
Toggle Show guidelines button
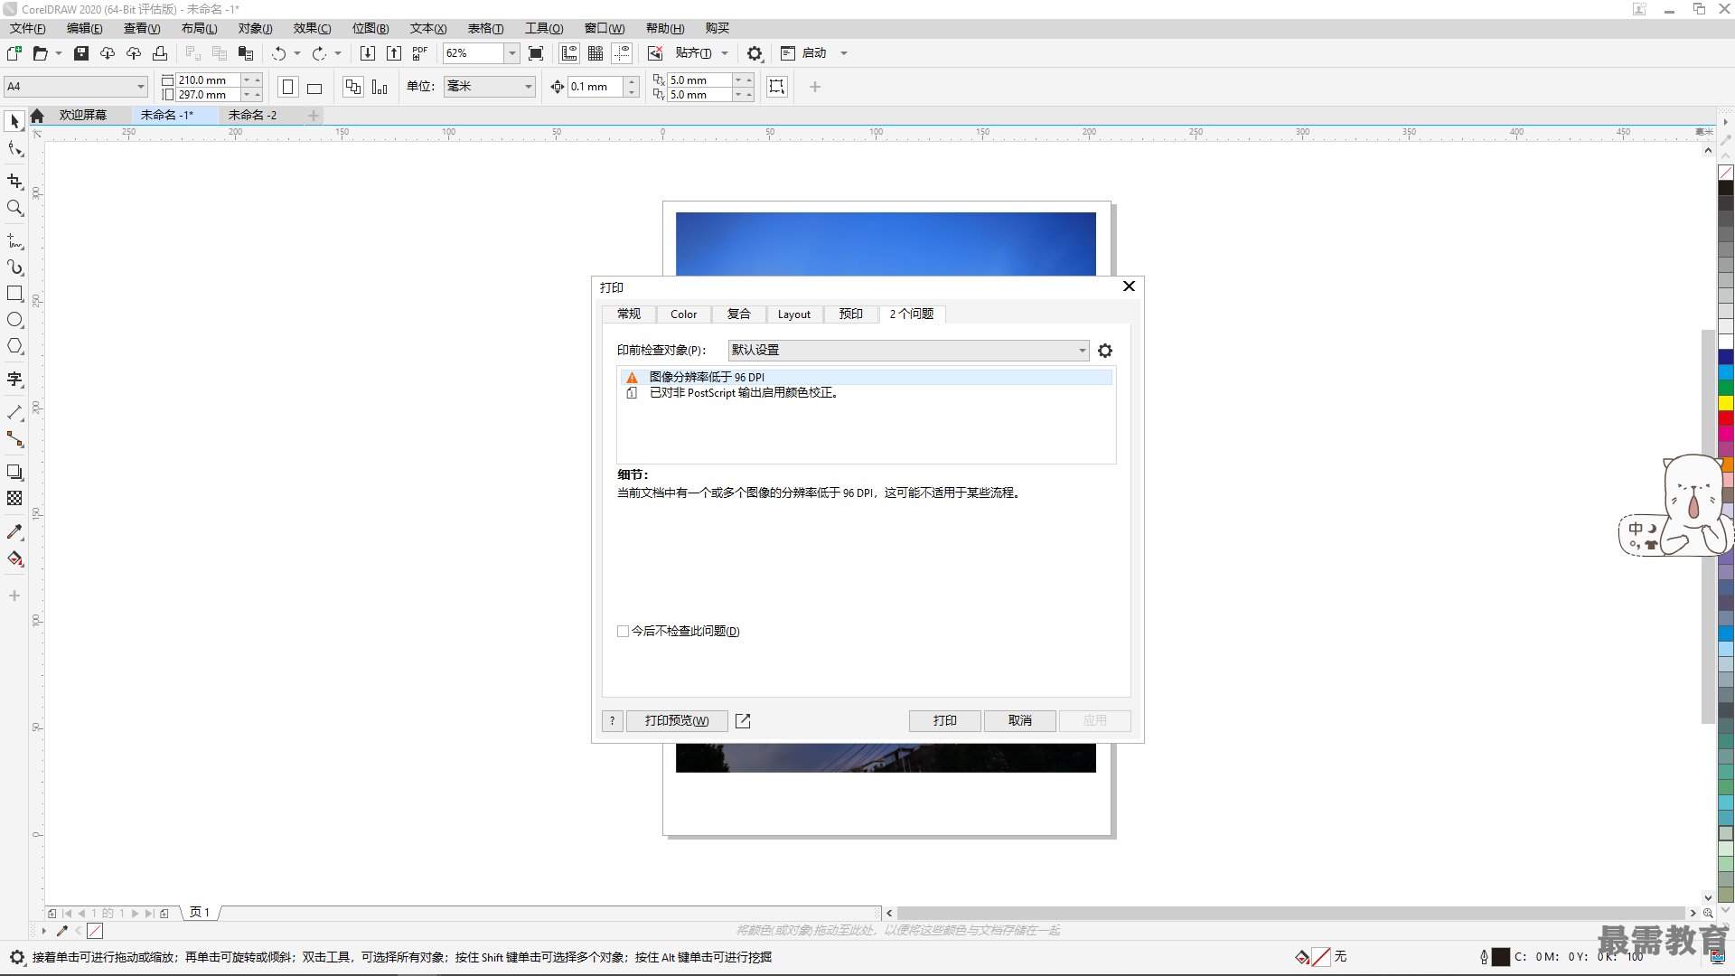pyautogui.click(x=622, y=53)
